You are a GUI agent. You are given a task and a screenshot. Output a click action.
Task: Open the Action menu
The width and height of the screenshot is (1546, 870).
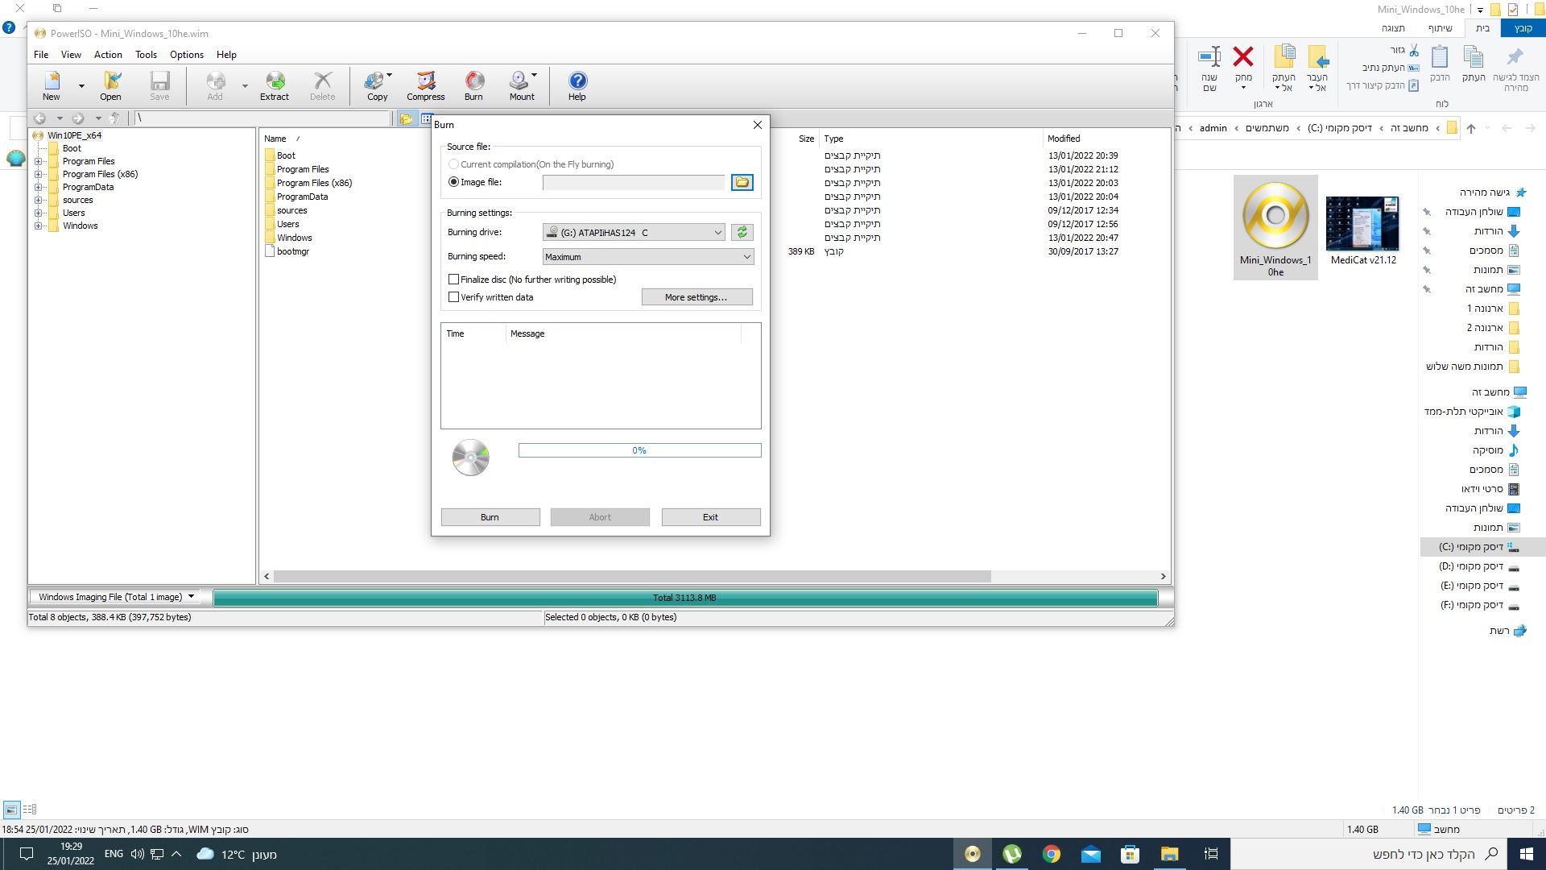click(x=108, y=55)
